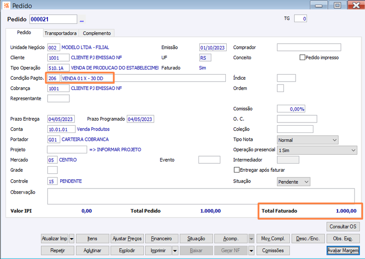Open dropdown arrow beside Acomp. button
This screenshot has width=365, height=259.
click(251, 239)
